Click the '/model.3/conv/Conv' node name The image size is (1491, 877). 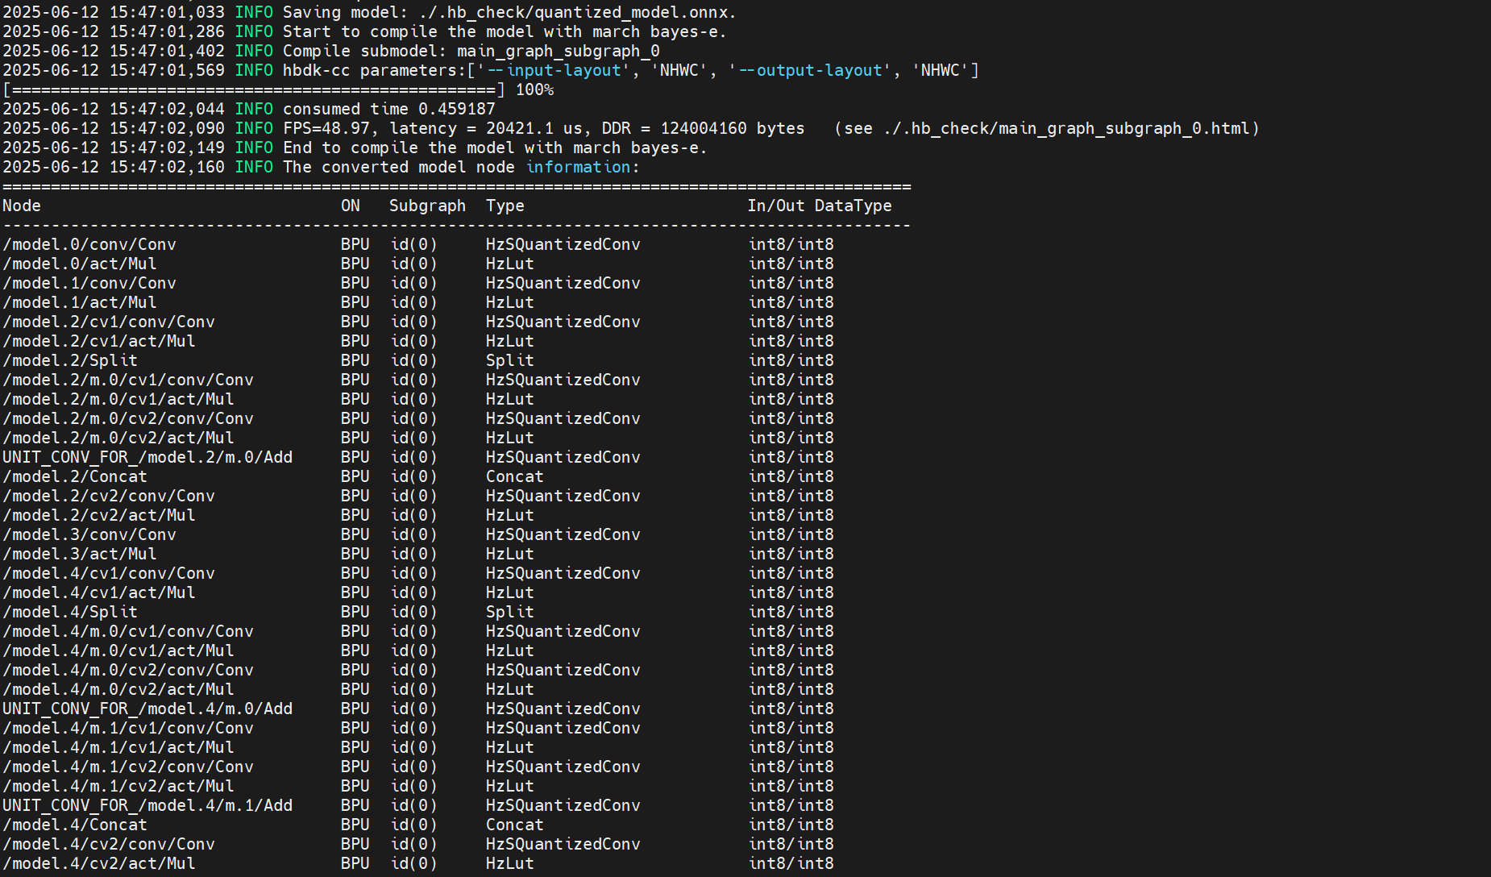click(89, 534)
